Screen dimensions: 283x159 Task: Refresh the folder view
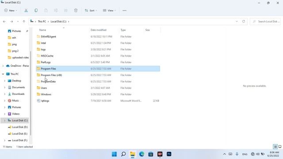coord(244,22)
